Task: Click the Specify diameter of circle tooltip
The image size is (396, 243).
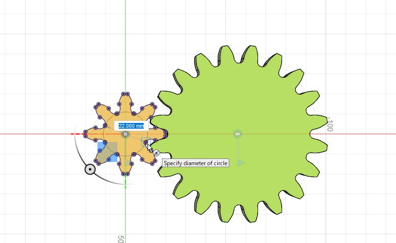Action: pos(196,163)
